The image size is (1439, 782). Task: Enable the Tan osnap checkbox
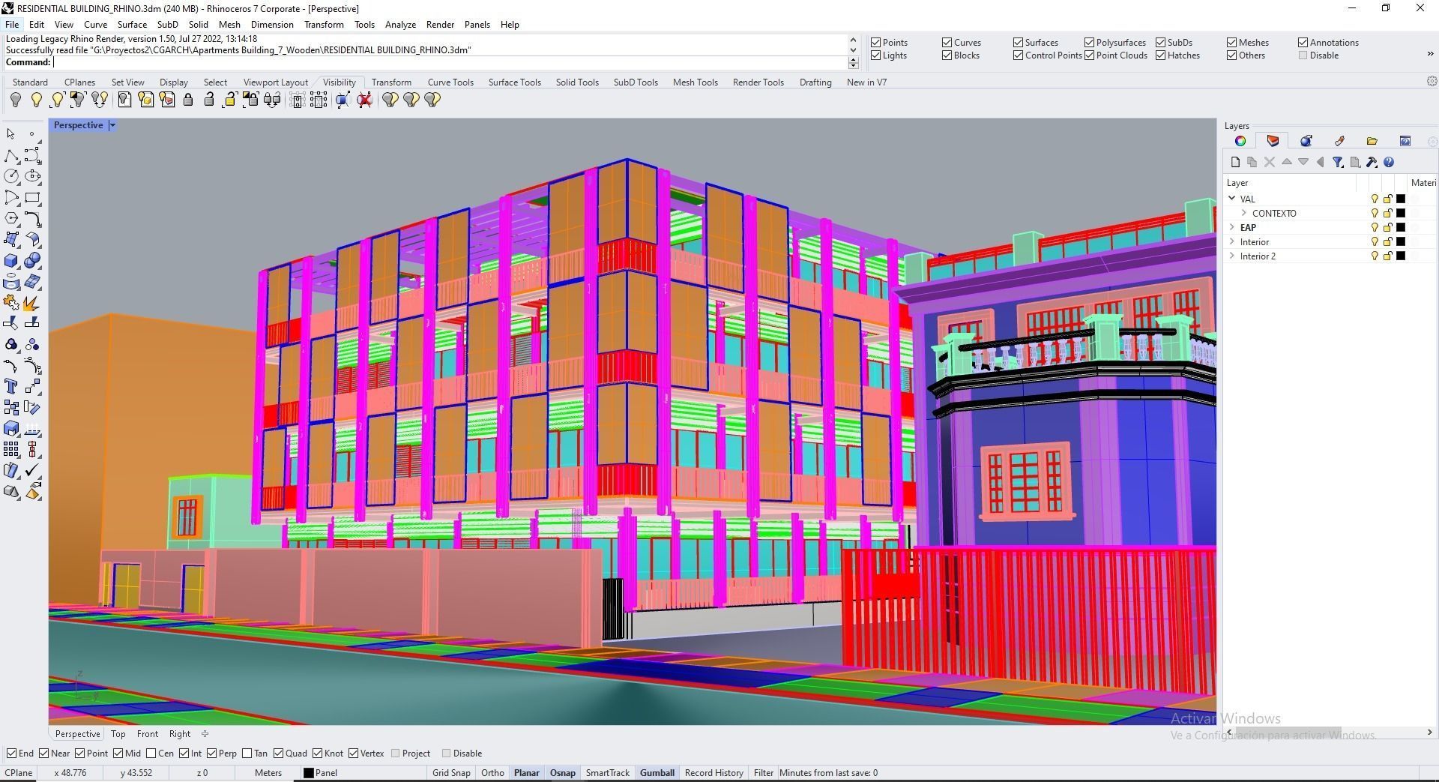[x=247, y=754]
